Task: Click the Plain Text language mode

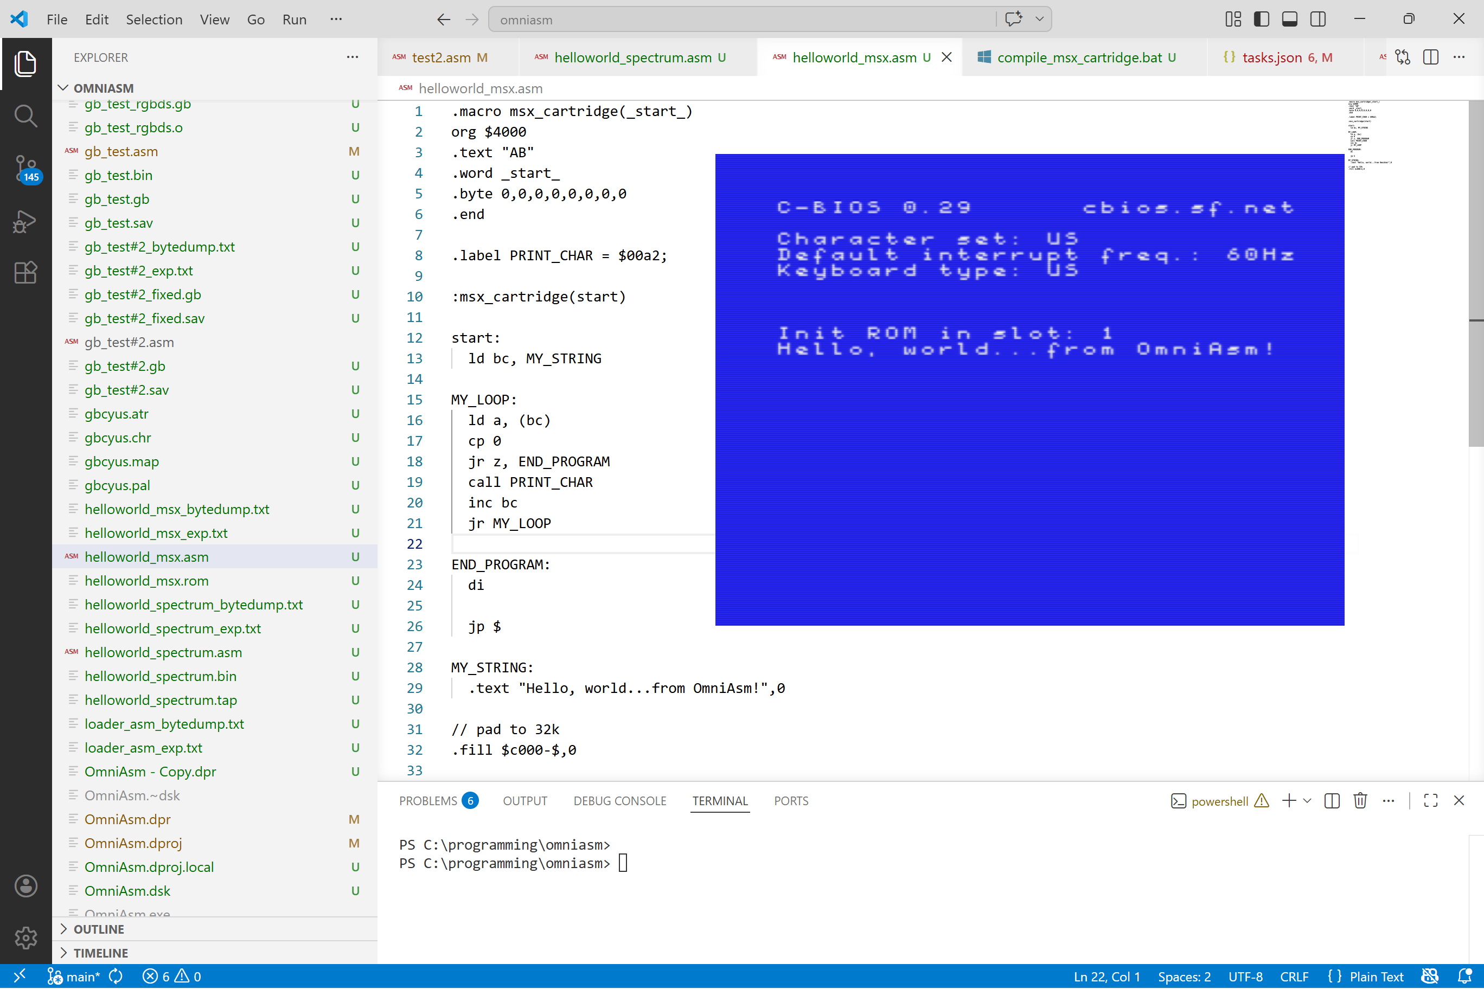Action: 1376,977
